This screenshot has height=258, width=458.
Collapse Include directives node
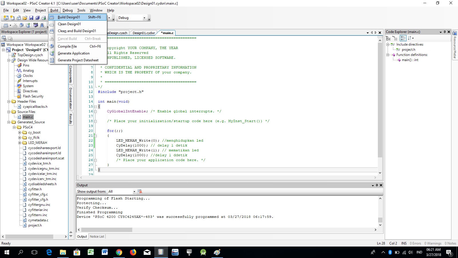388,44
